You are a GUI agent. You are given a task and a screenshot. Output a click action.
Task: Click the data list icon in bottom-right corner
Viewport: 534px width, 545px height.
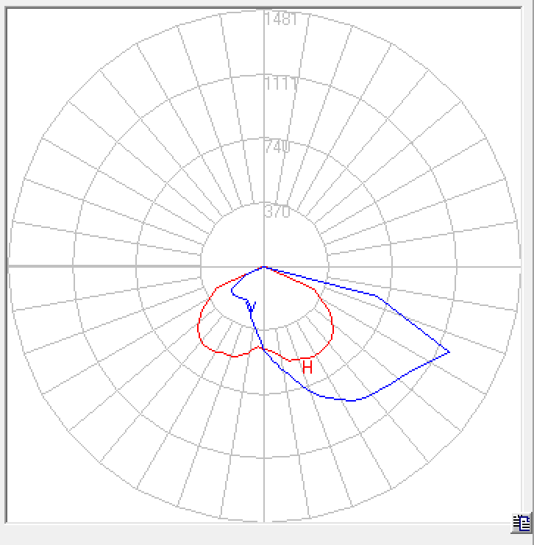coord(521,523)
